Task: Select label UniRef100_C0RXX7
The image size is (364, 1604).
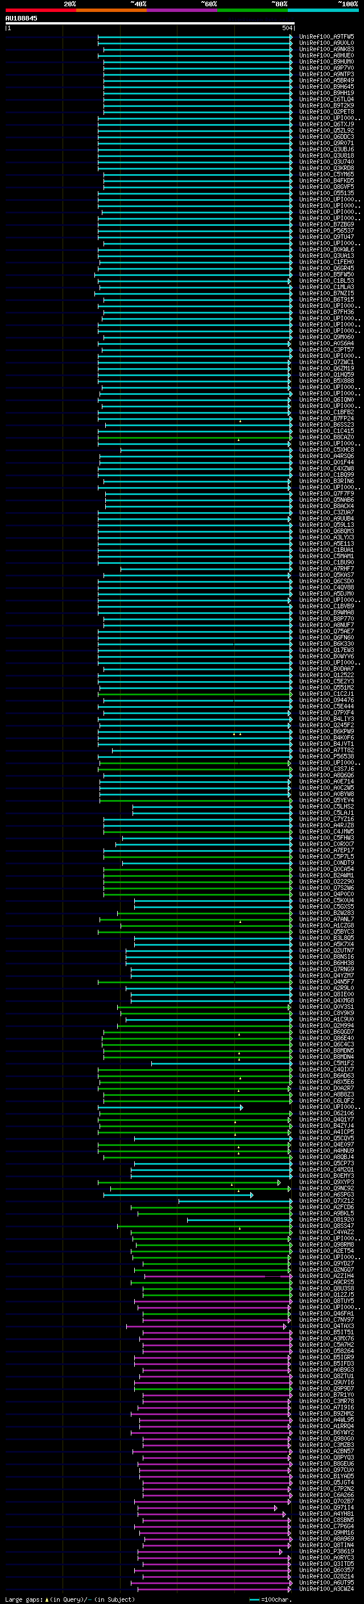Action: coord(326,844)
